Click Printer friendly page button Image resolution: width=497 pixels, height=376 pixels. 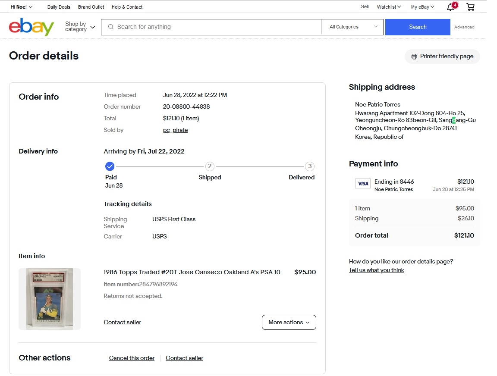pyautogui.click(x=442, y=56)
